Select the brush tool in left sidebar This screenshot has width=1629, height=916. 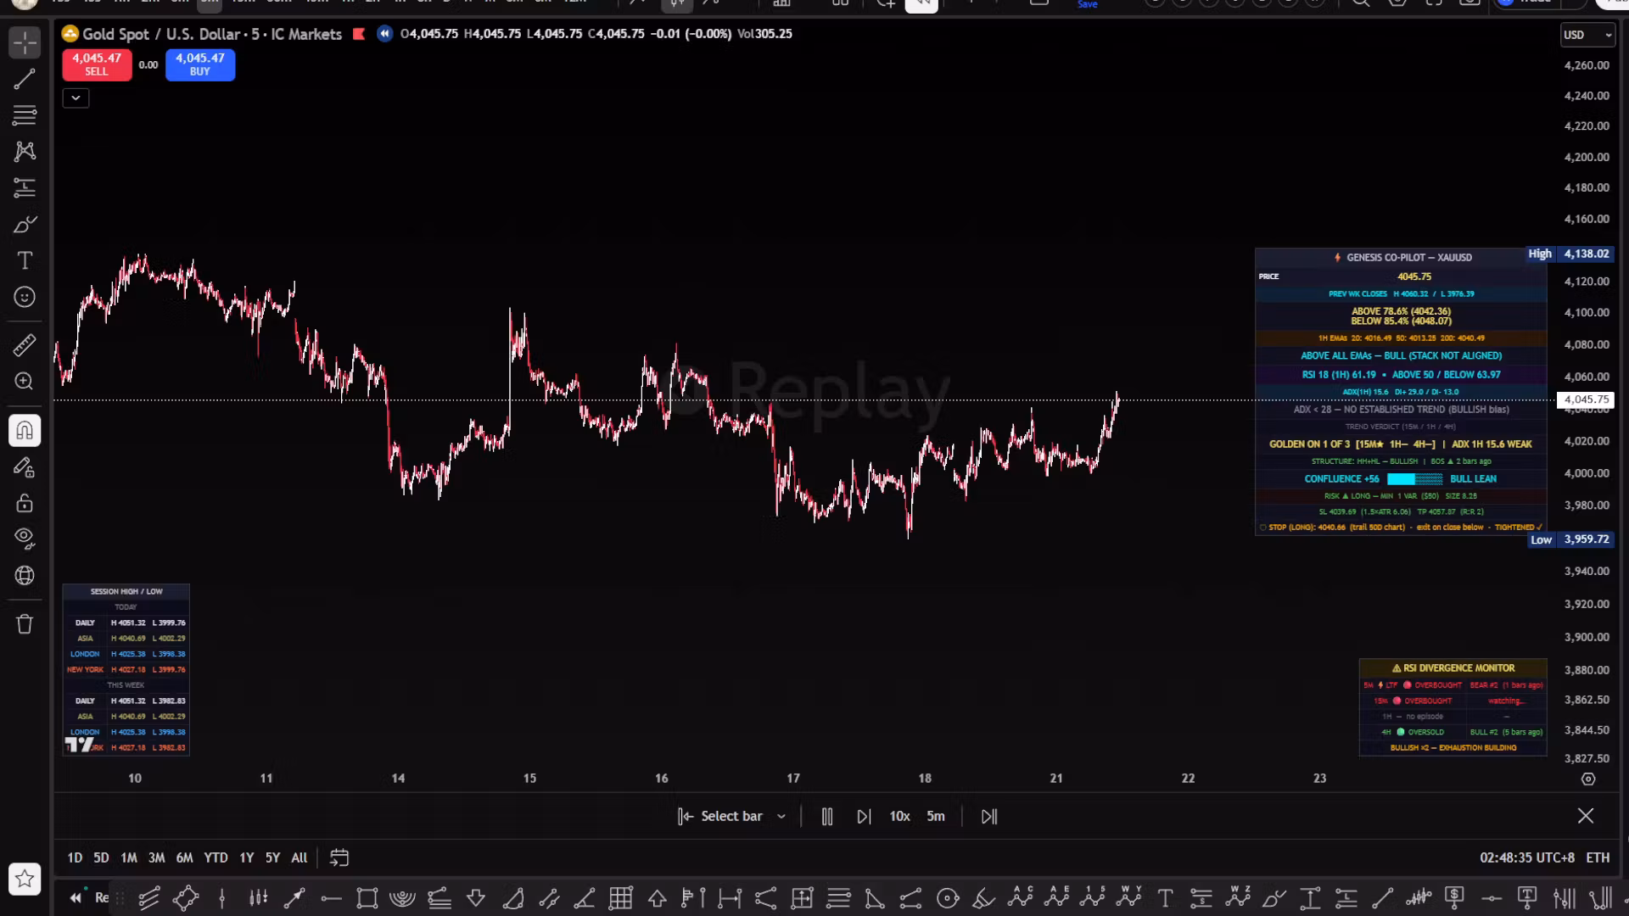click(25, 224)
